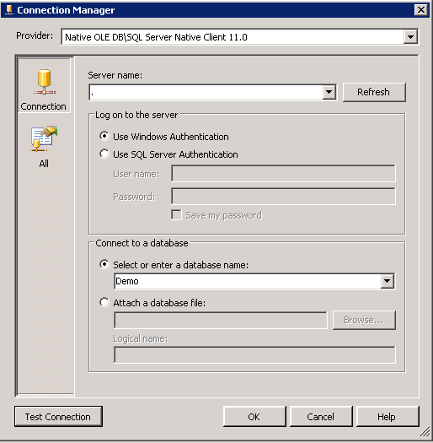Open Help for the dialog

[x=388, y=417]
